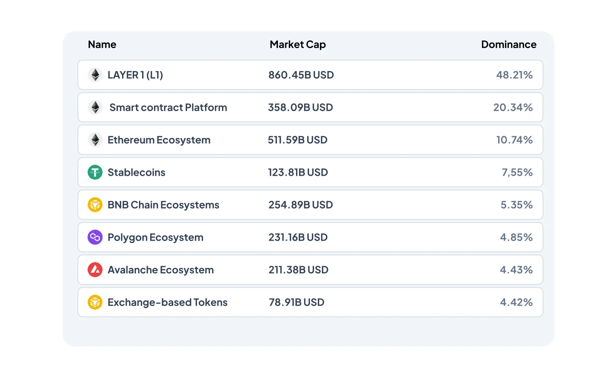Click the BNB icon beside Exchange-based Tokens

[x=95, y=302]
